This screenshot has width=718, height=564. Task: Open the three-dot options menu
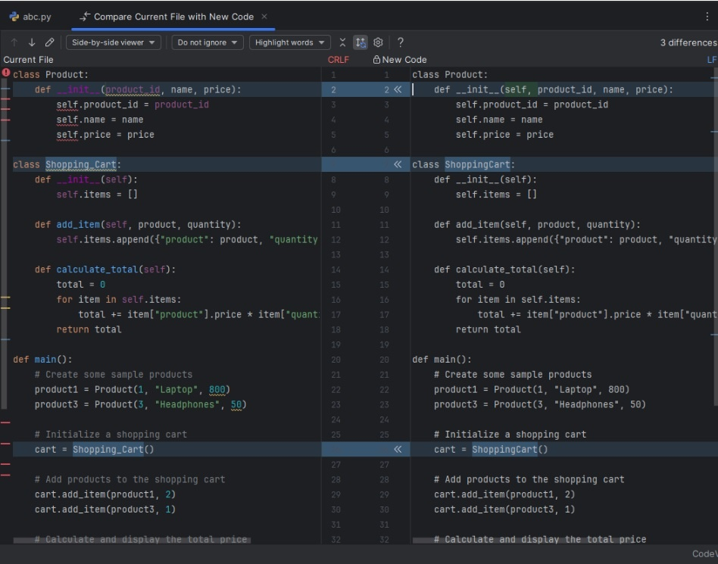[707, 17]
